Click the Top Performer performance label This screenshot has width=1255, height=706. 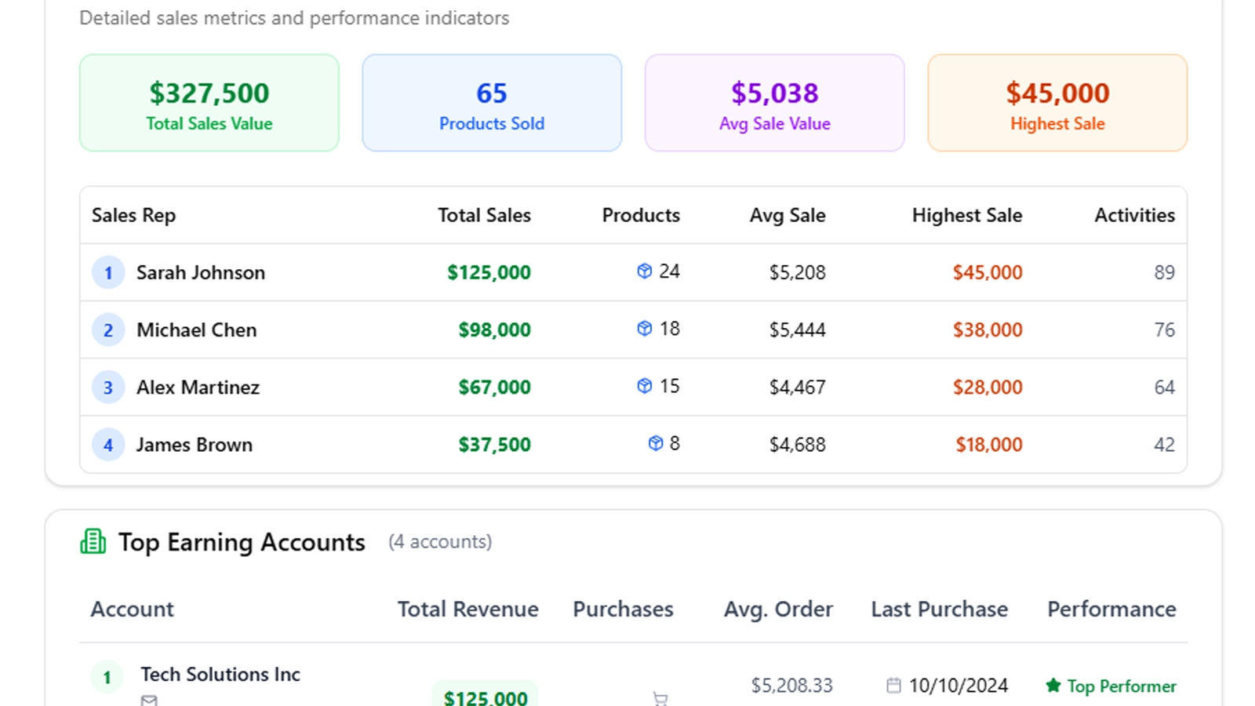pos(1121,686)
